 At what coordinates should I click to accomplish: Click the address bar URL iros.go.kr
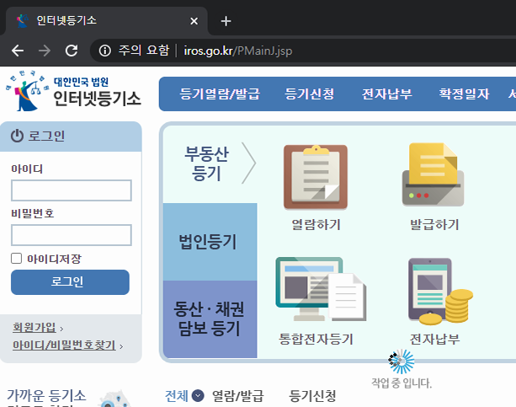pos(238,51)
